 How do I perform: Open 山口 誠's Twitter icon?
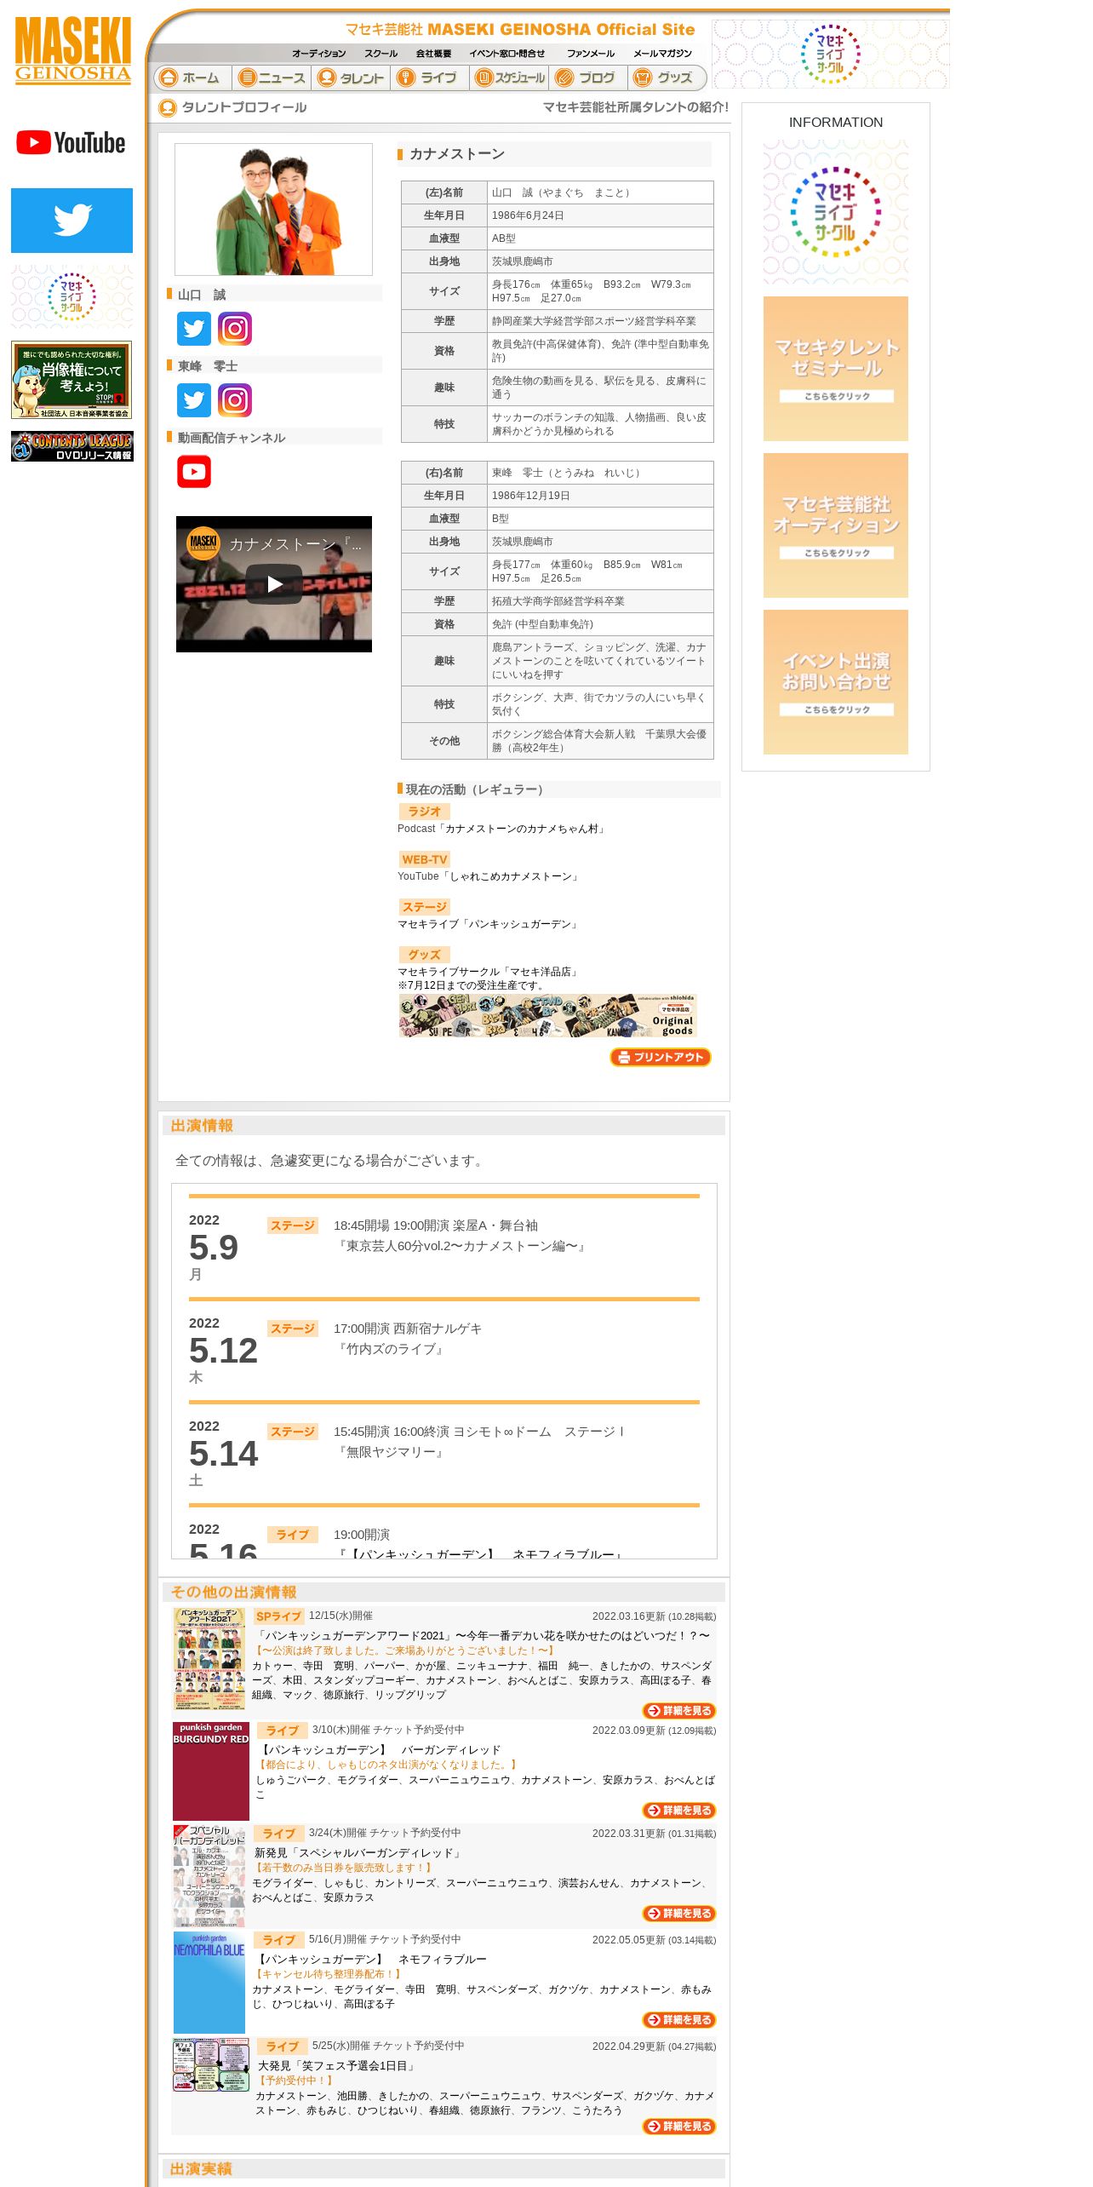click(x=194, y=329)
